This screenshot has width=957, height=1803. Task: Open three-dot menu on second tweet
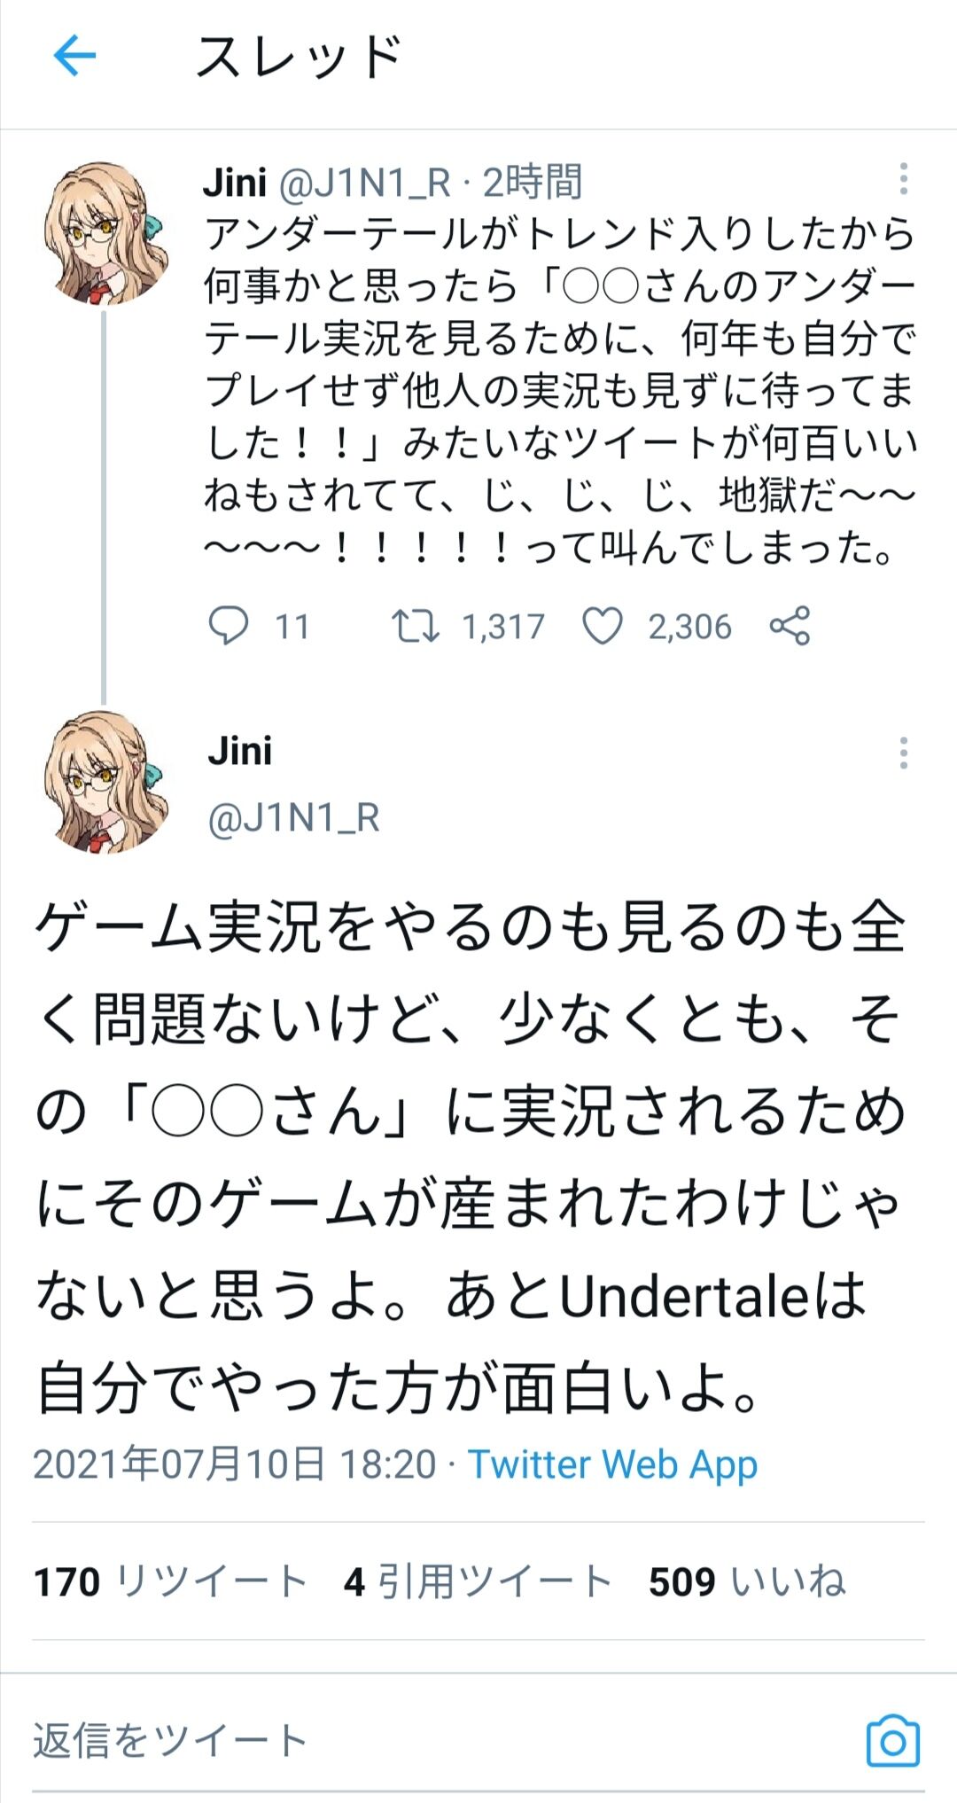(903, 753)
